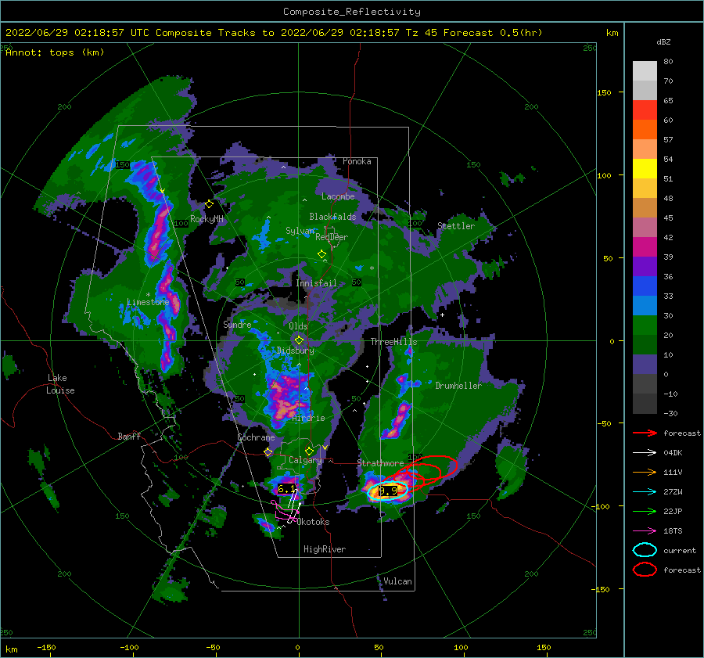704x658 pixels.
Task: Click the RockyMH label
Action: tap(207, 219)
